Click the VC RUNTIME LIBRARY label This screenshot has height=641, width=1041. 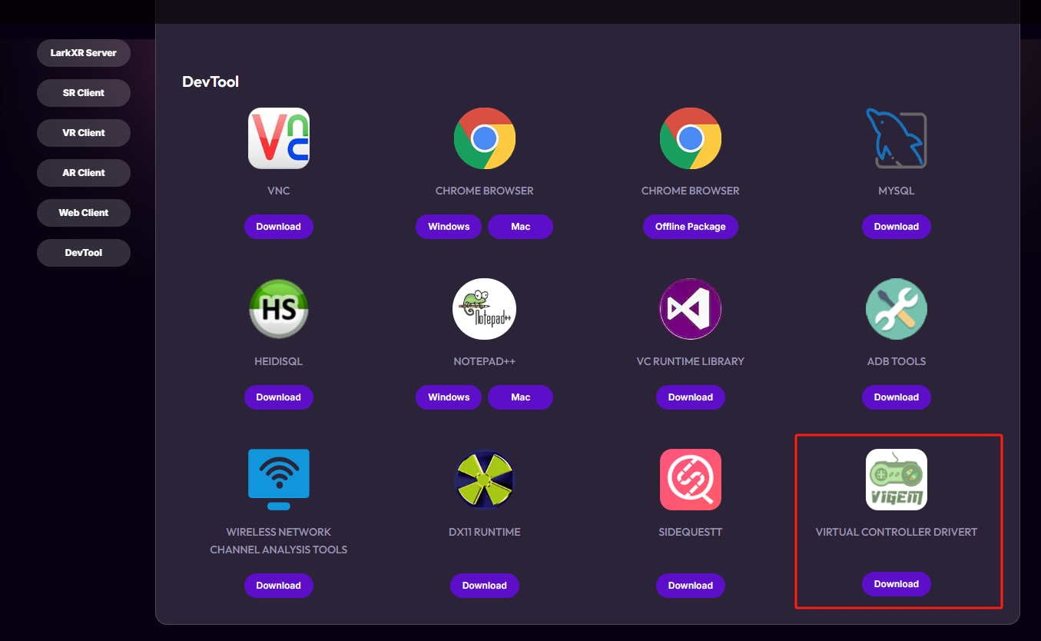point(691,361)
